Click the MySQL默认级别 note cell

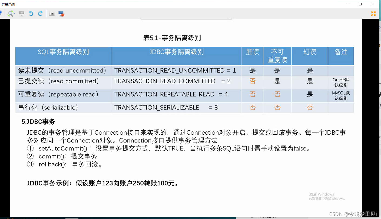point(341,95)
